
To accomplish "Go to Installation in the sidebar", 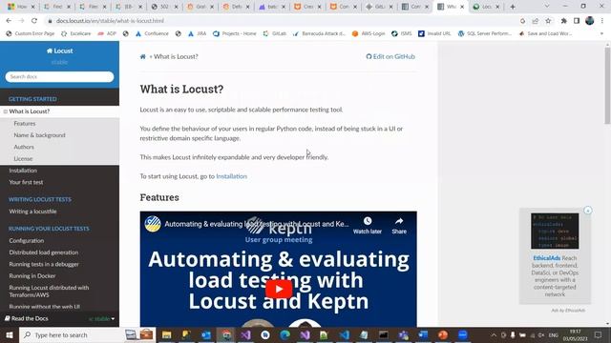I will pos(23,171).
